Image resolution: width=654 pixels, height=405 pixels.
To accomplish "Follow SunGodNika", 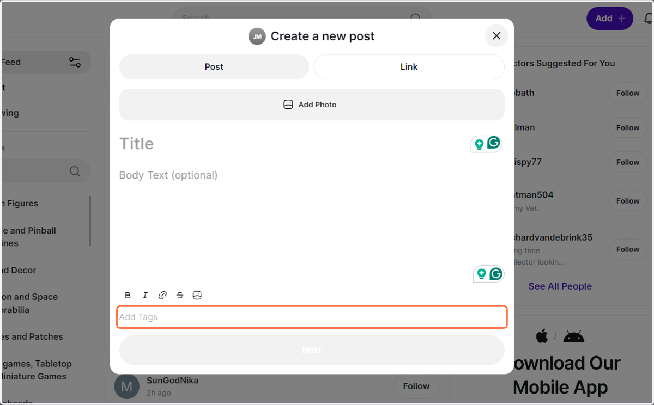I will 416,386.
